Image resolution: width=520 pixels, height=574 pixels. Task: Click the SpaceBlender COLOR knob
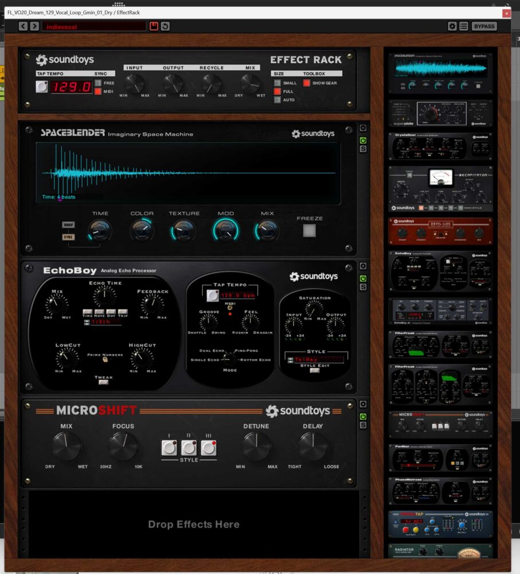point(142,231)
